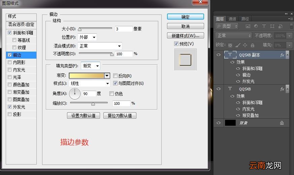
Task: Open the layer 填充 dropdown arrow
Action: [290, 45]
